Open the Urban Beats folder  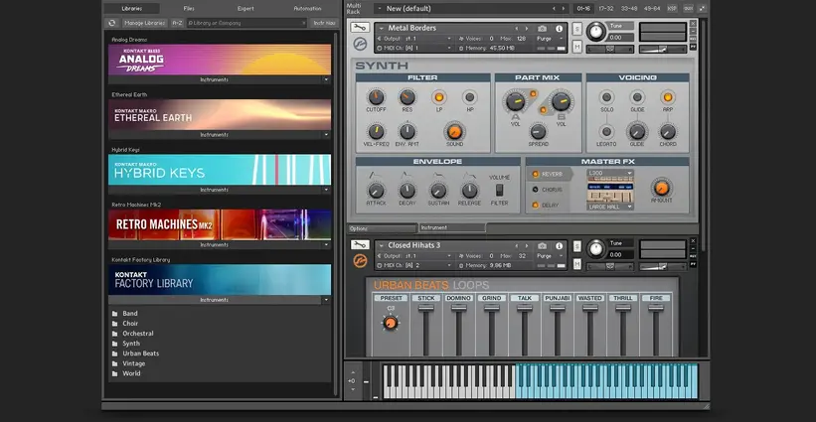pos(140,353)
